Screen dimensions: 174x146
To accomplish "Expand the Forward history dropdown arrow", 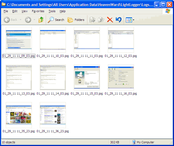I will pos(34,20).
